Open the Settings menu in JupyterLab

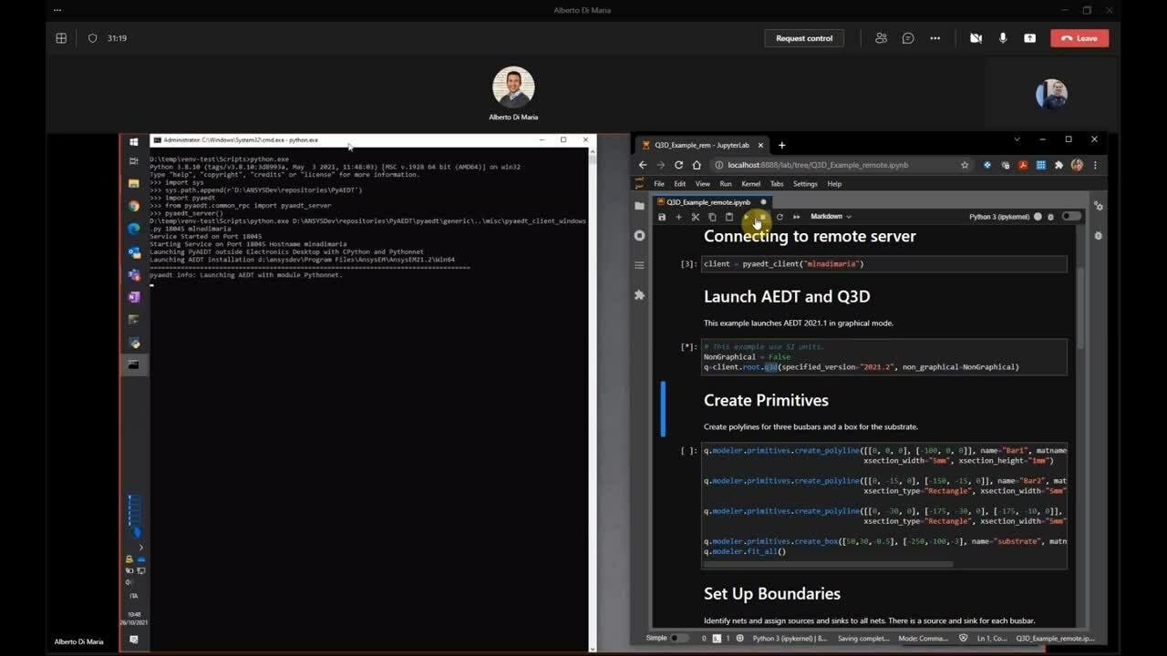[x=805, y=184]
